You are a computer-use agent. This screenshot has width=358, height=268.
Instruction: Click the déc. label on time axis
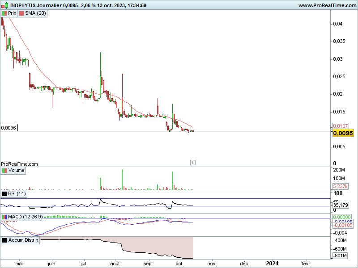245,264
